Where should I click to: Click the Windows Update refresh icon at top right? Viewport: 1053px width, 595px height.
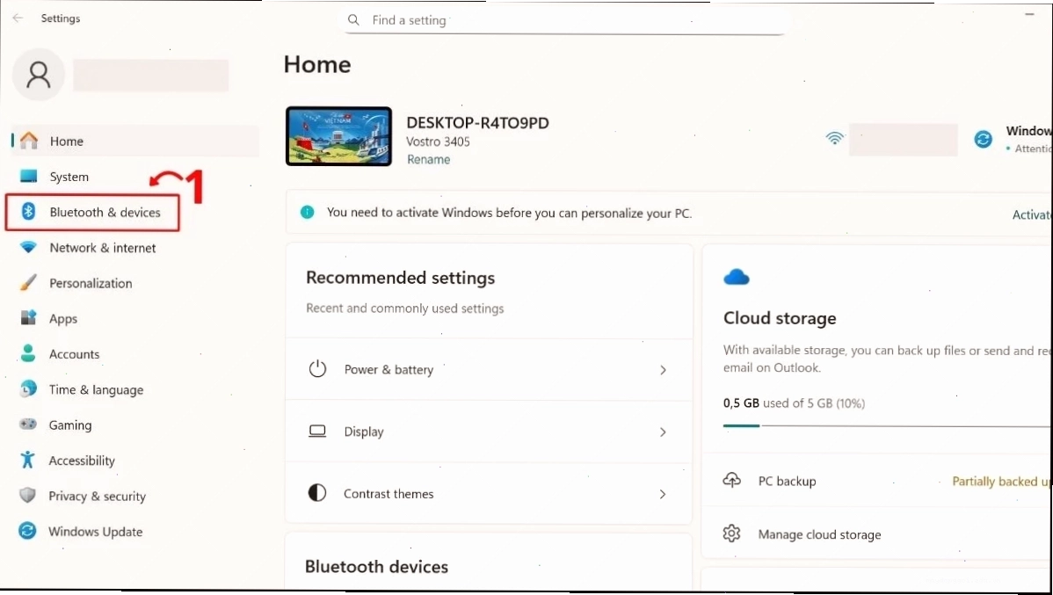pos(984,139)
